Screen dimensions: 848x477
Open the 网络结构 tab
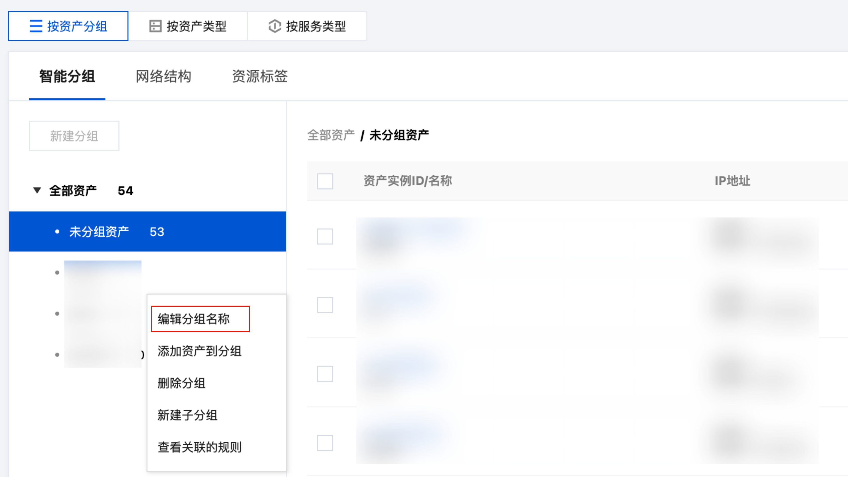pyautogui.click(x=164, y=77)
